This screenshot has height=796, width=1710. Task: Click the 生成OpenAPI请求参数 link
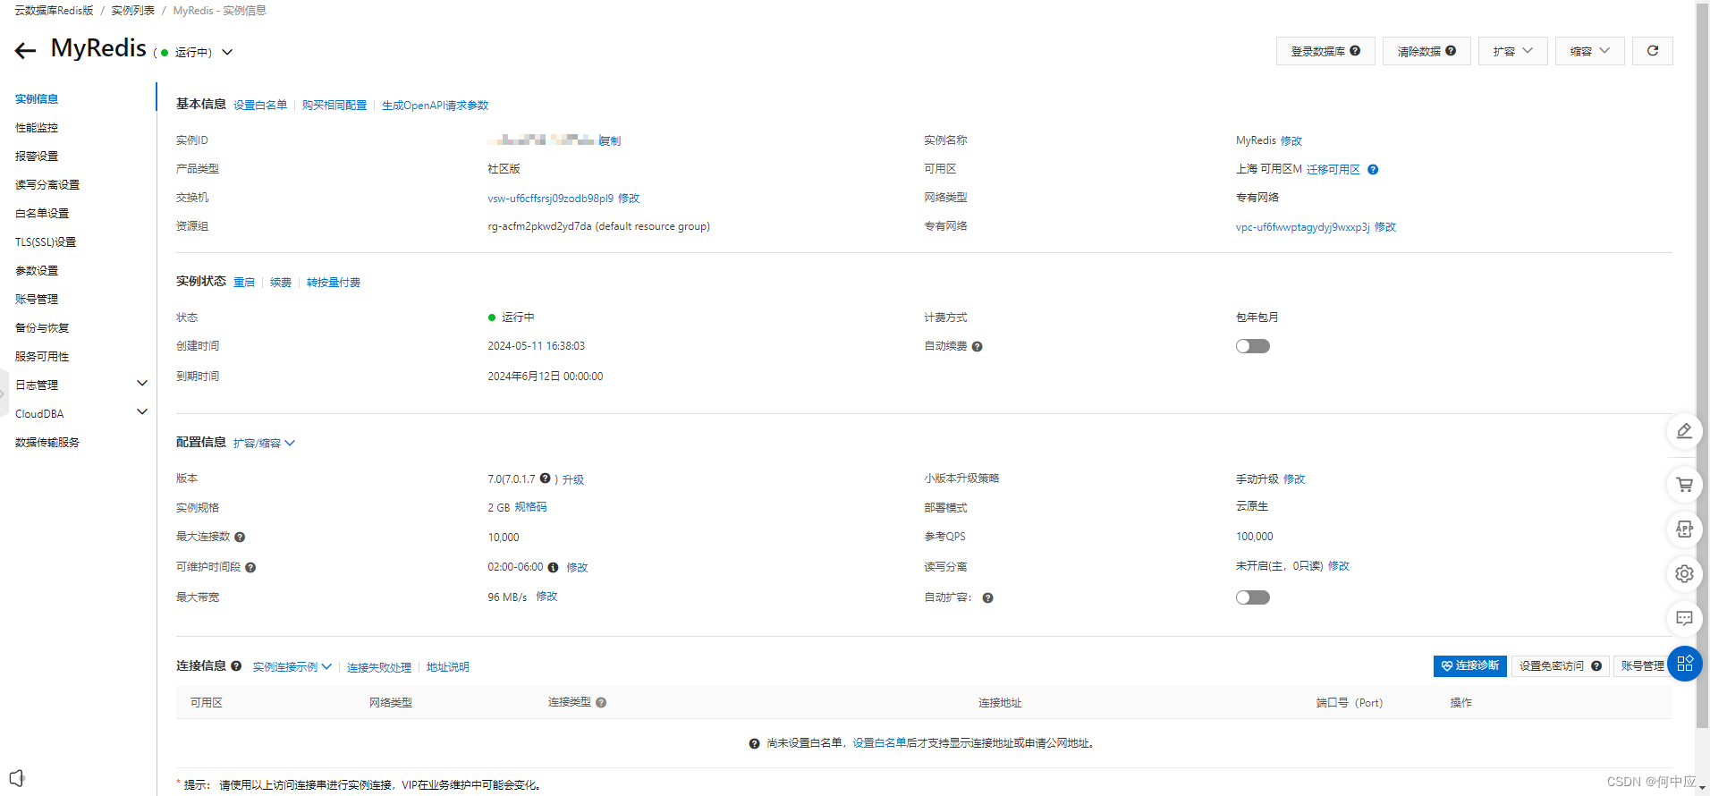point(435,106)
